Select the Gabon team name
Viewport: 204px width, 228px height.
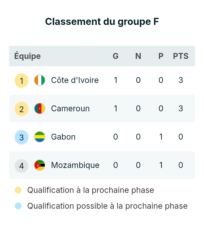coord(63,137)
